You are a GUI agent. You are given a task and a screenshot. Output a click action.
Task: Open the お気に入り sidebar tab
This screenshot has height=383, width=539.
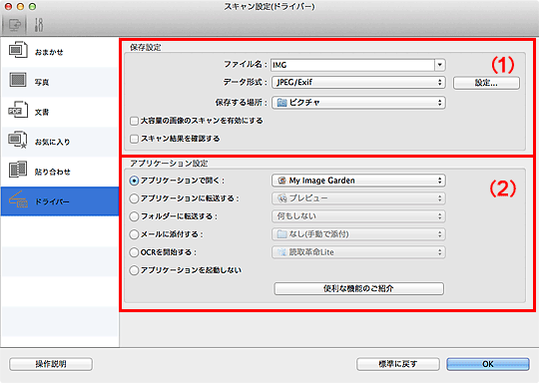[x=60, y=142]
